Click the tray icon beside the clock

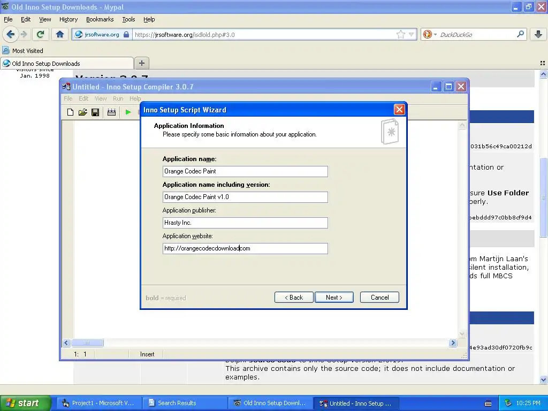coord(508,403)
